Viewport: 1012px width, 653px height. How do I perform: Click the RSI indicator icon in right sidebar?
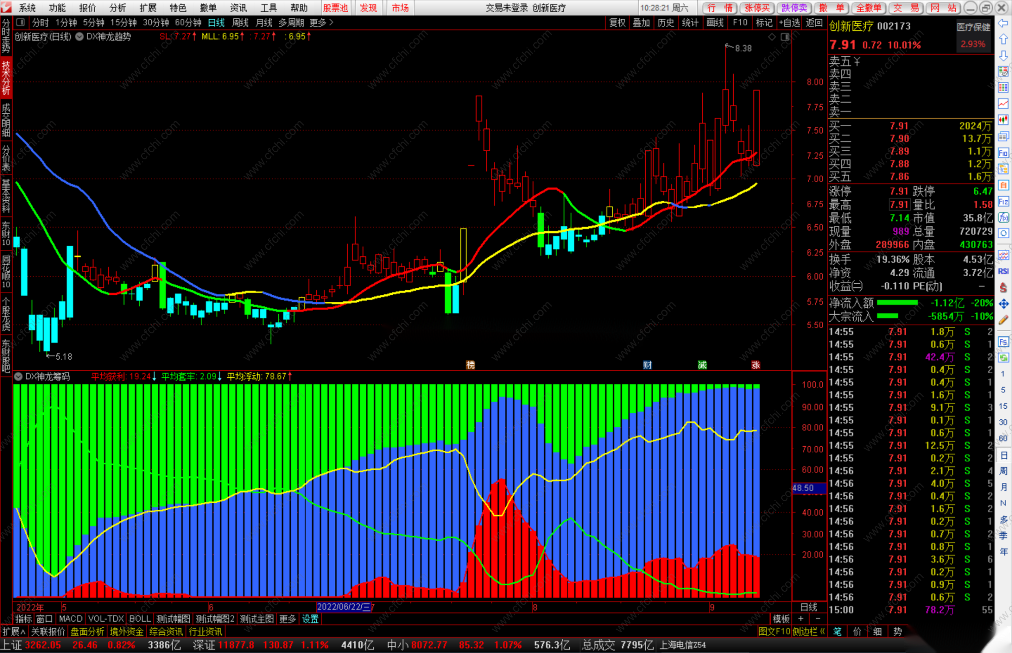[x=1003, y=272]
